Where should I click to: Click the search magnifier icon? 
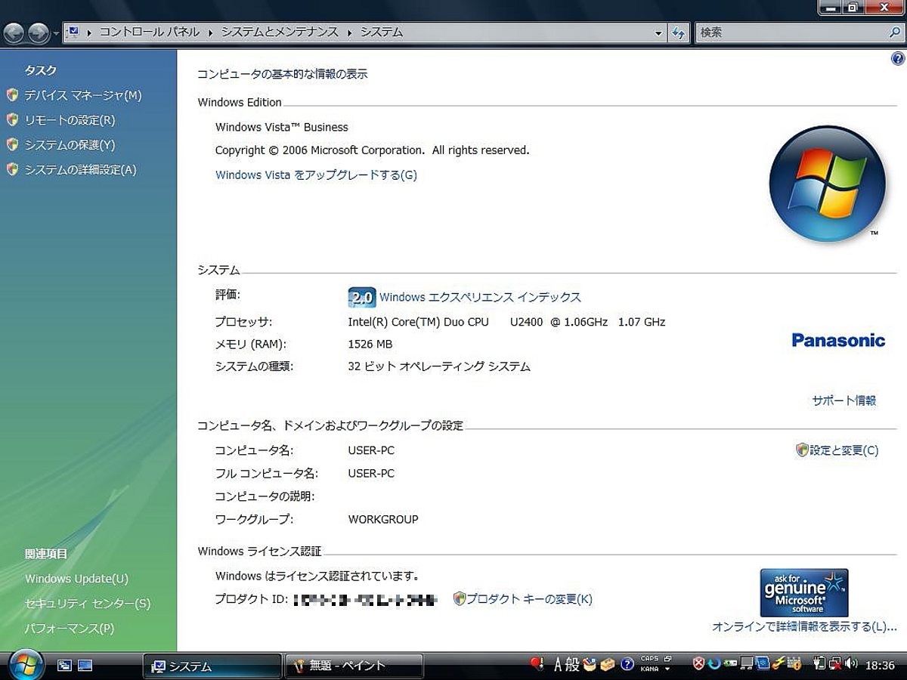click(895, 33)
